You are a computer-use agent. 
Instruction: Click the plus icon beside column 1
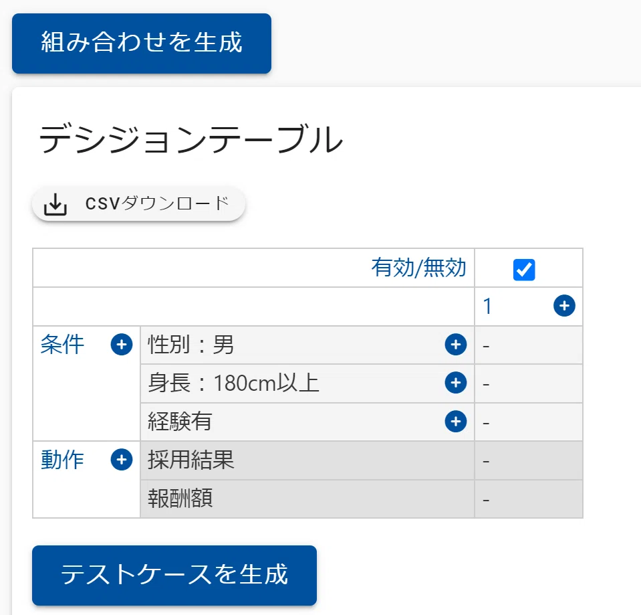pos(564,306)
